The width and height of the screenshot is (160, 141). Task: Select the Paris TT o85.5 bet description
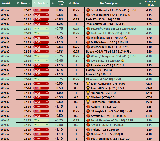click(111, 19)
